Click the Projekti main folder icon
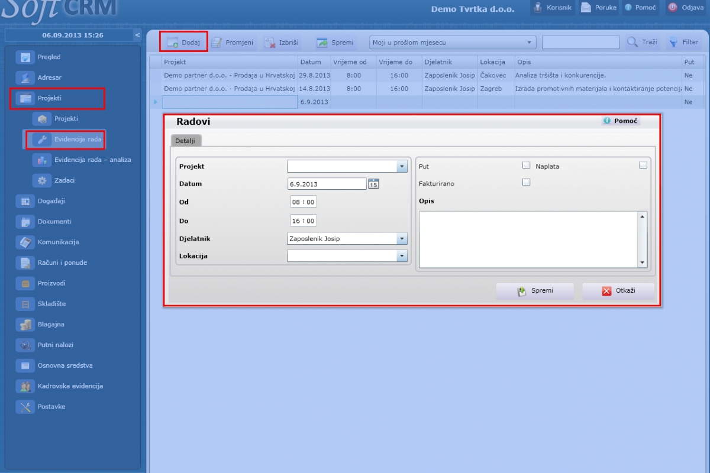 coord(25,98)
